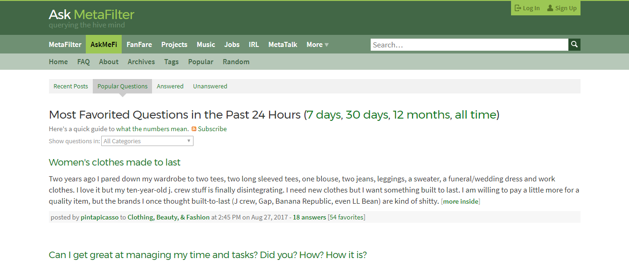Expand the More navigation dropdown
The height and width of the screenshot is (266, 629).
pos(318,45)
